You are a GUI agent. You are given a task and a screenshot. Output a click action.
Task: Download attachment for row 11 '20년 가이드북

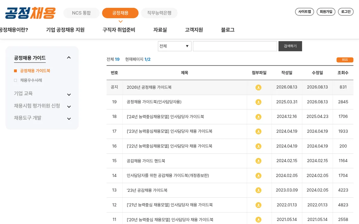258,220
